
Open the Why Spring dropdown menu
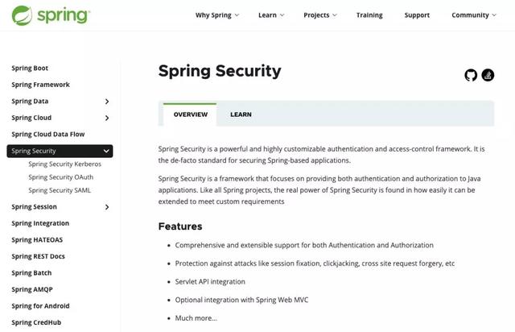(217, 15)
